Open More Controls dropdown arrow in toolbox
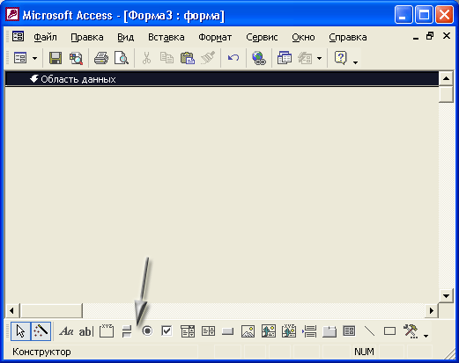Viewport: 459px width, 363px height. 426,336
